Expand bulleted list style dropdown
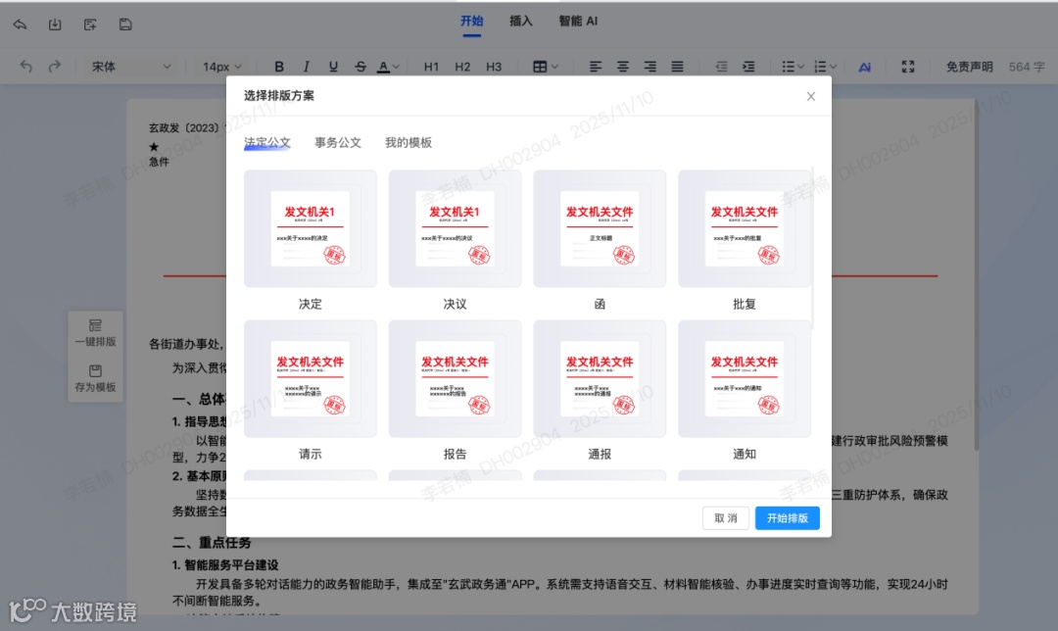The height and width of the screenshot is (631, 1058). click(x=801, y=67)
